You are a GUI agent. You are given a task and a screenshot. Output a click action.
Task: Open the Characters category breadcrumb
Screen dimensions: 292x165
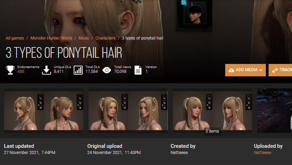[105, 38]
